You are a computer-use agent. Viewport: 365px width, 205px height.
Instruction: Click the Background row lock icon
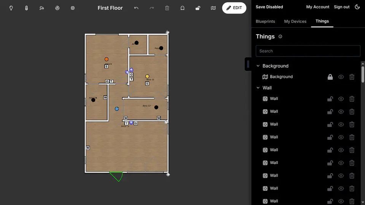point(330,77)
